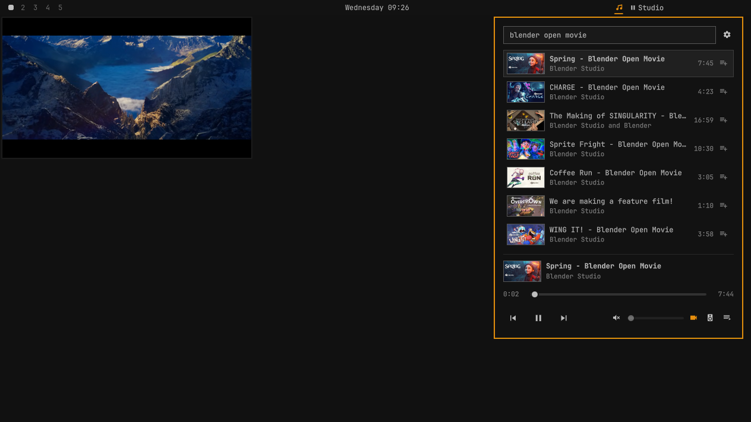Switch to workspace 5

coord(60,8)
